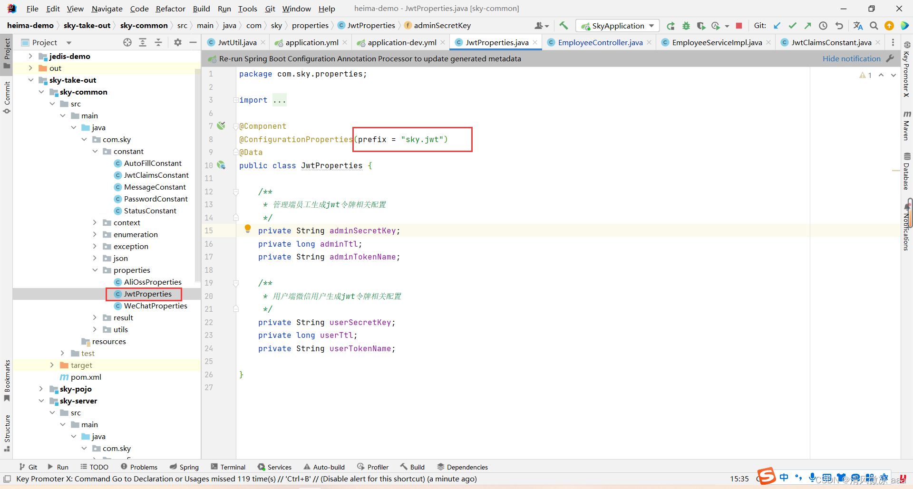Open Project panel settings gear
The image size is (913, 489).
coord(178,42)
